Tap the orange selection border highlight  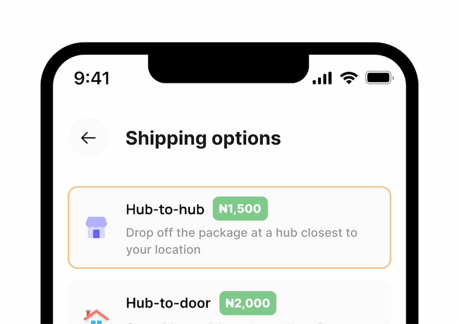[229, 187]
